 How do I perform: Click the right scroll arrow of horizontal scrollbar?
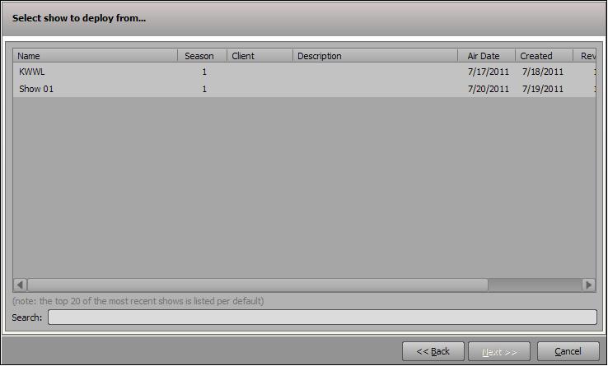588,285
